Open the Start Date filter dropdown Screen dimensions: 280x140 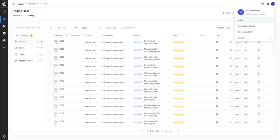tap(67, 28)
